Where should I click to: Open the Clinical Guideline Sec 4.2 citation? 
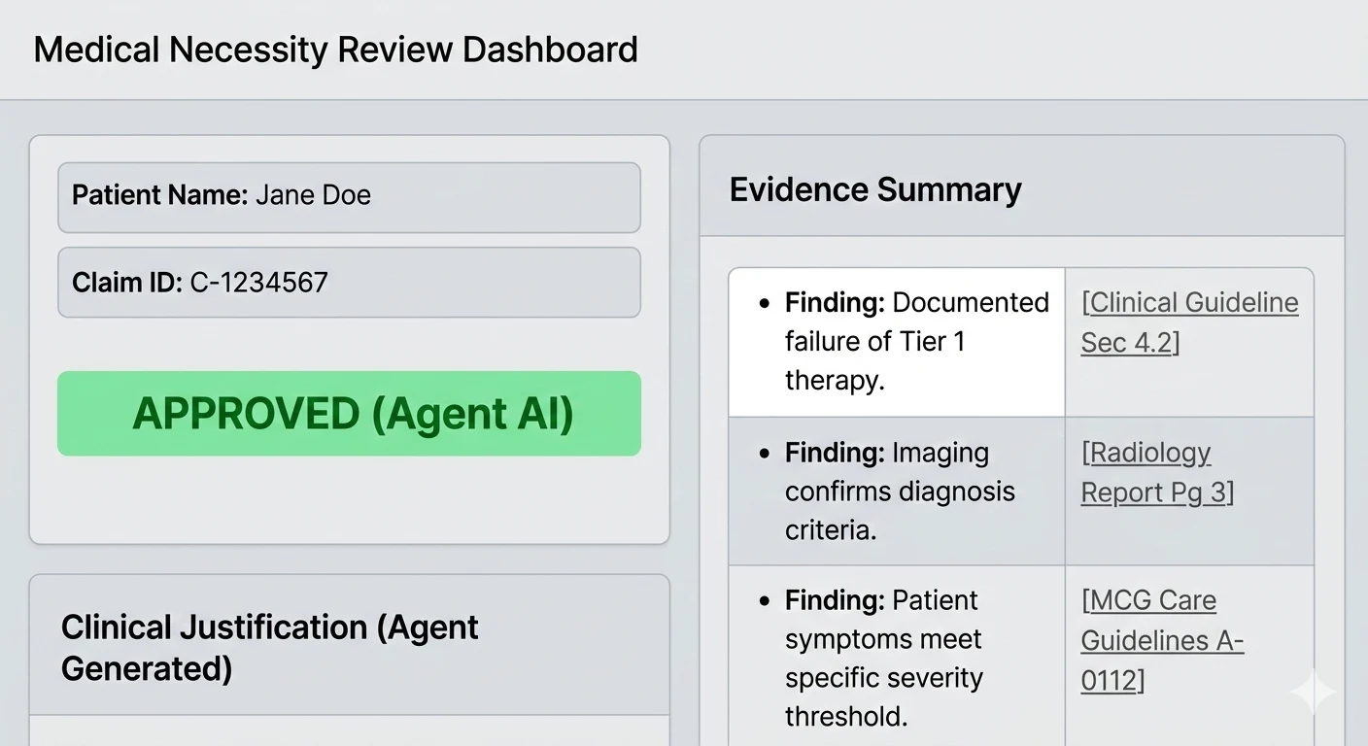1189,322
